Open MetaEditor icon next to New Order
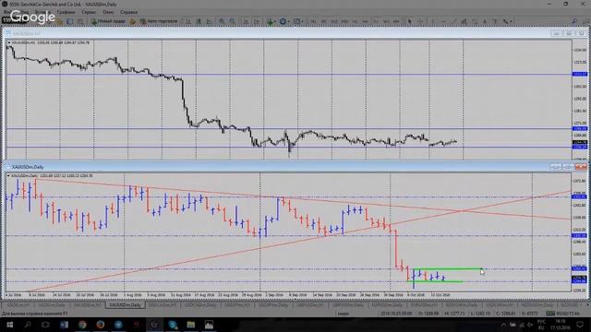This screenshot has height=332, width=591. (x=133, y=21)
